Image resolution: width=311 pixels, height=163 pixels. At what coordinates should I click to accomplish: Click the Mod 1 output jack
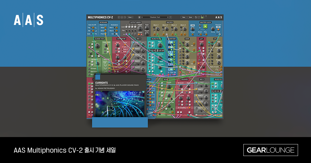click(x=117, y=28)
